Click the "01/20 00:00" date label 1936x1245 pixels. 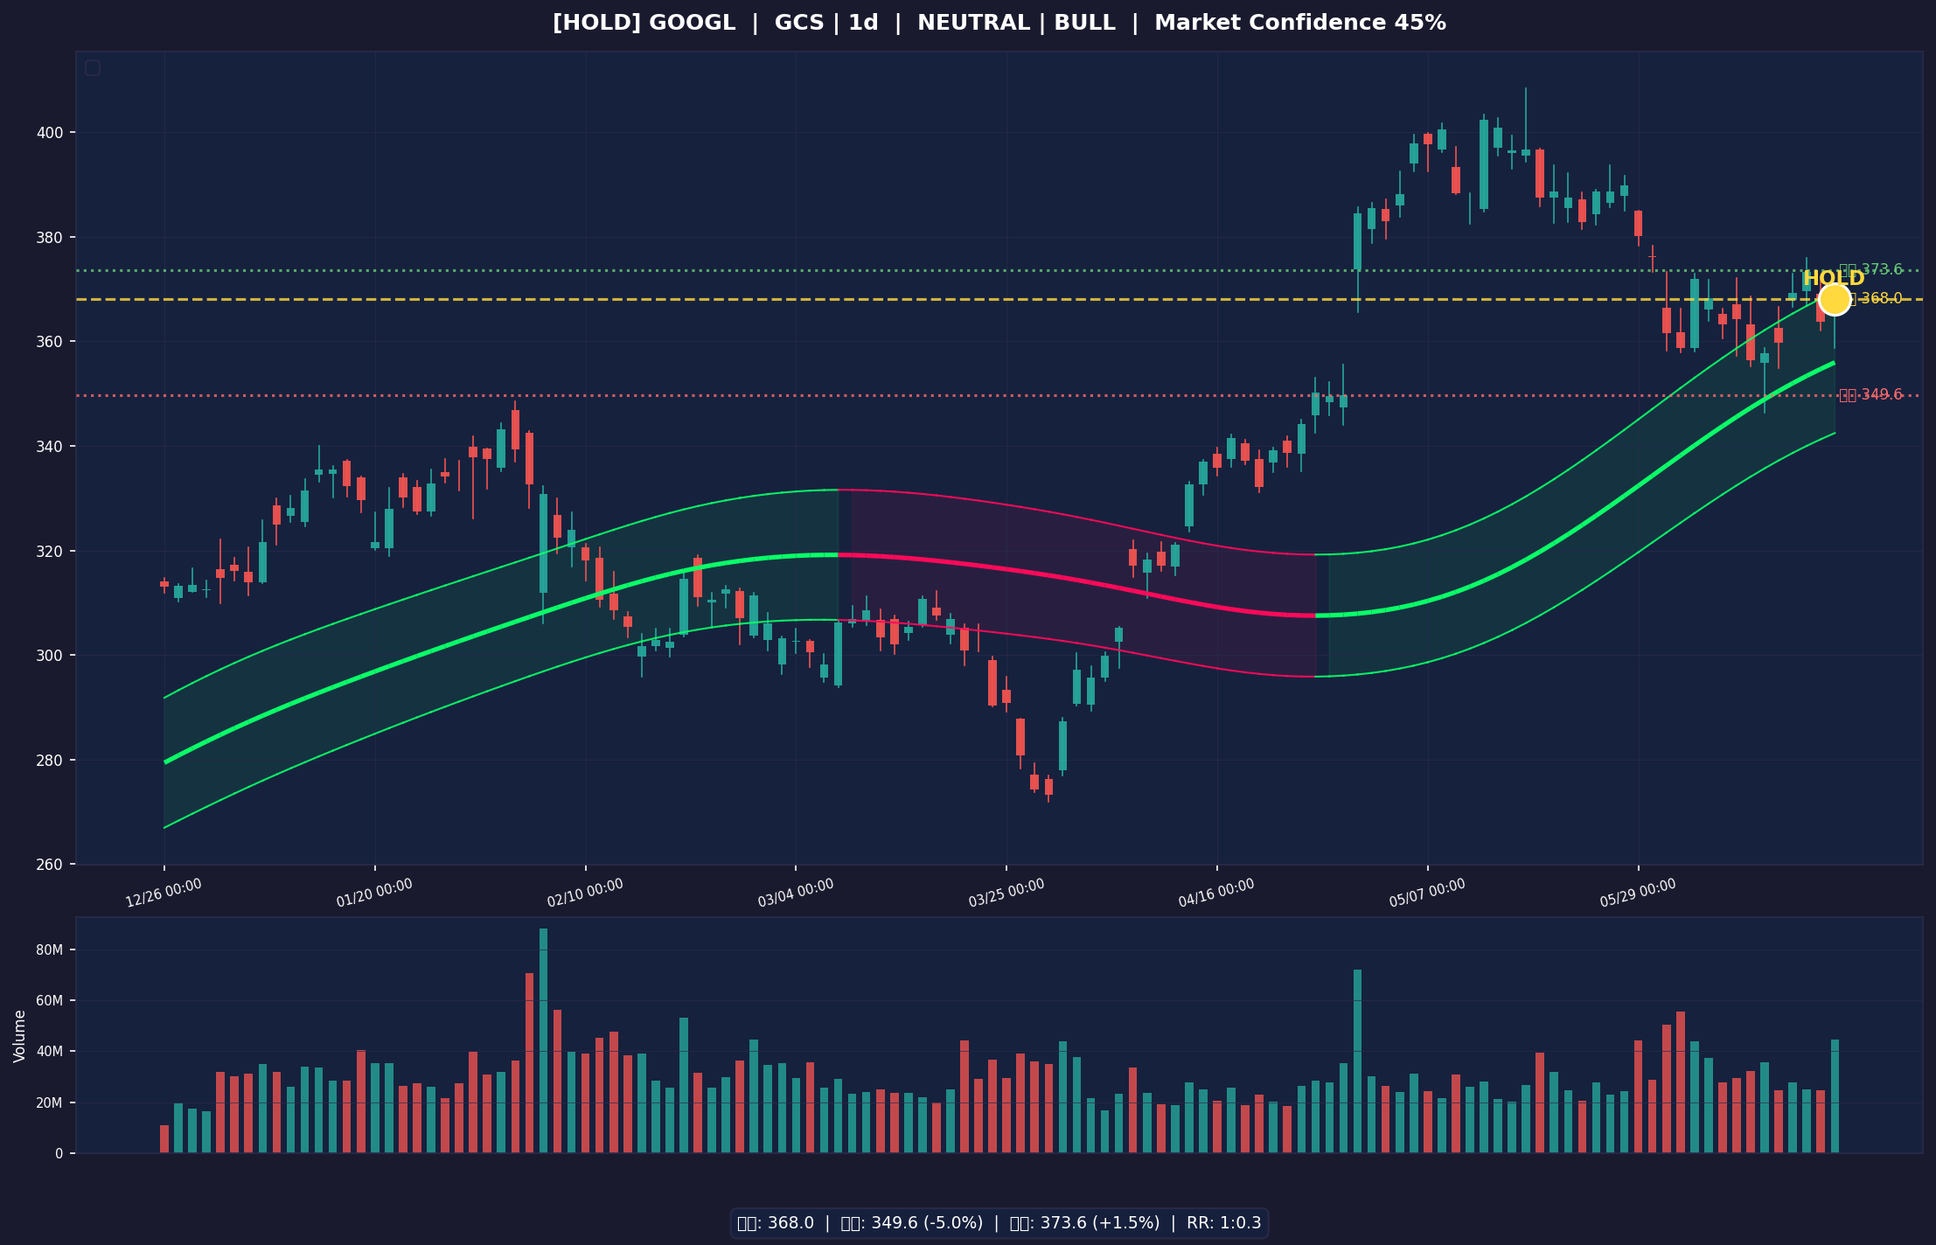coord(374,893)
